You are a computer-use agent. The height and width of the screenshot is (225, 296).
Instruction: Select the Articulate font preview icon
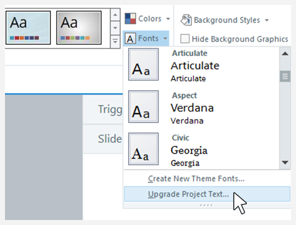point(144,65)
